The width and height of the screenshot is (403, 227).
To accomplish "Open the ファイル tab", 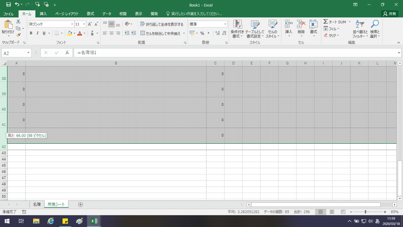I will 8,14.
